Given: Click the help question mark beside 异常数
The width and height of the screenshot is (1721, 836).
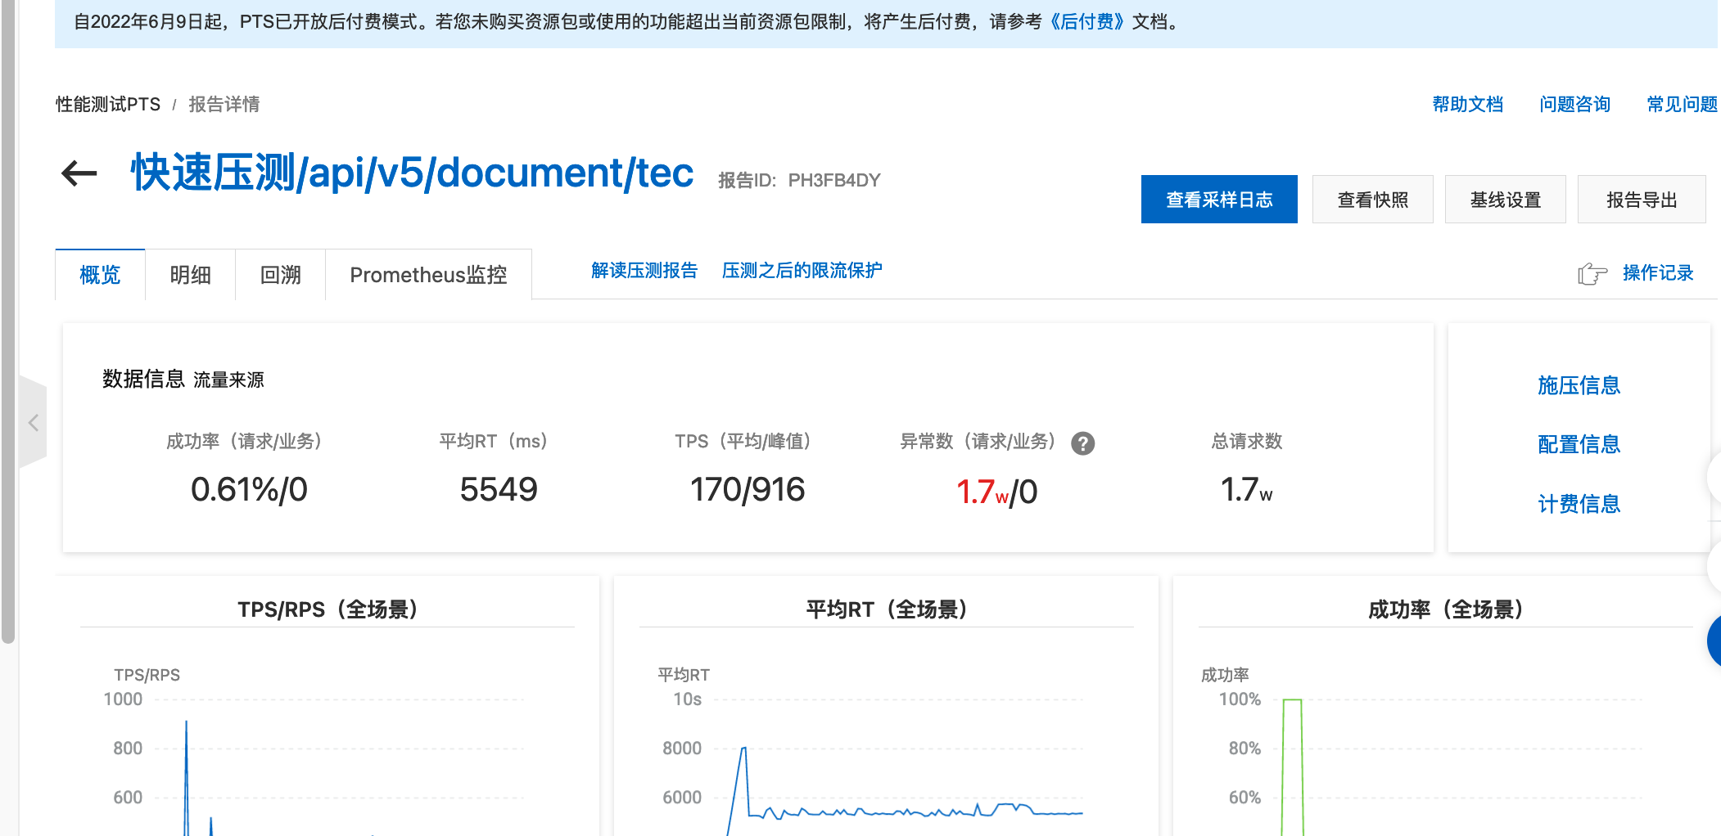Looking at the screenshot, I should (x=1082, y=443).
